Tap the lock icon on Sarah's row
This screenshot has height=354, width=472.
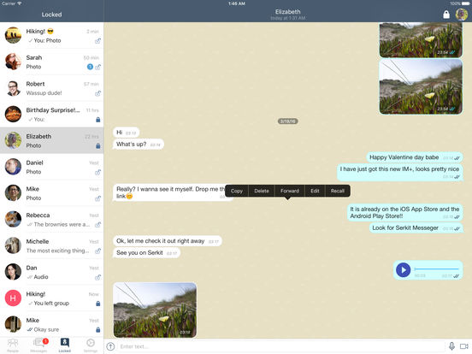click(x=97, y=68)
